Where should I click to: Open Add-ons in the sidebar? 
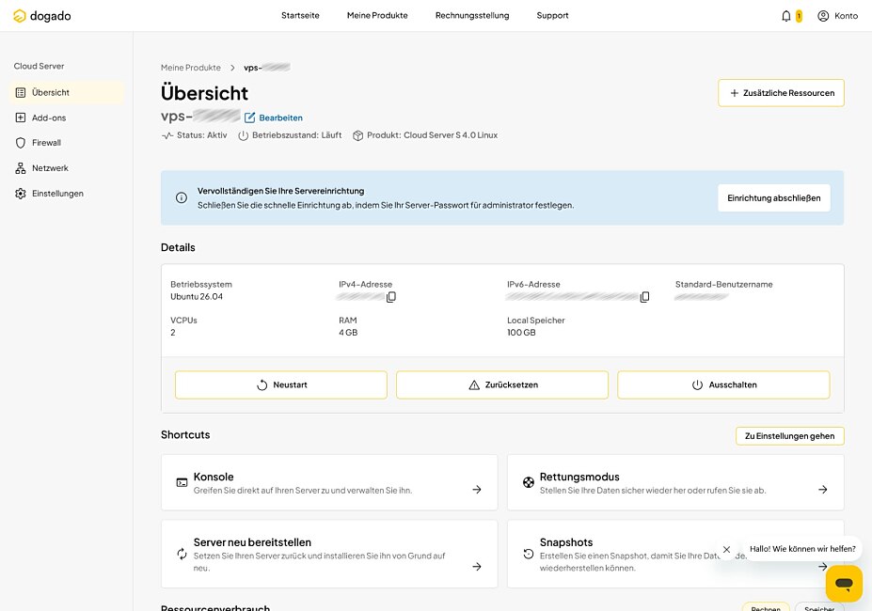[x=67, y=117]
